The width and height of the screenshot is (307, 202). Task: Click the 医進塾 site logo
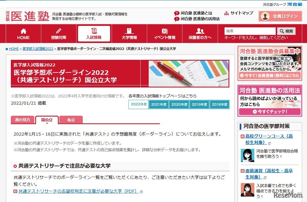click(x=27, y=16)
